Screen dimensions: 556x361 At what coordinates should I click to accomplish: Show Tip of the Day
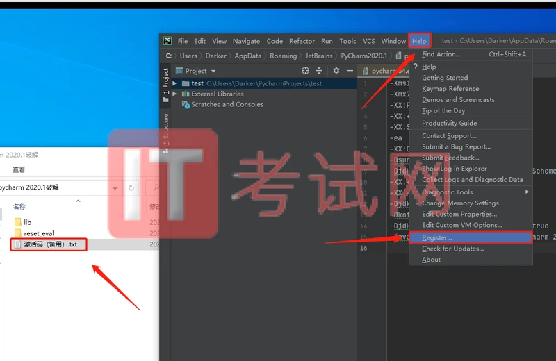pyautogui.click(x=471, y=110)
